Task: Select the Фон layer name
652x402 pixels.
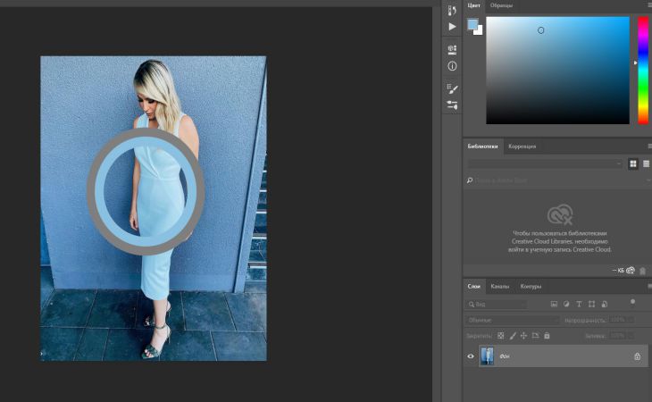Action: [505, 356]
